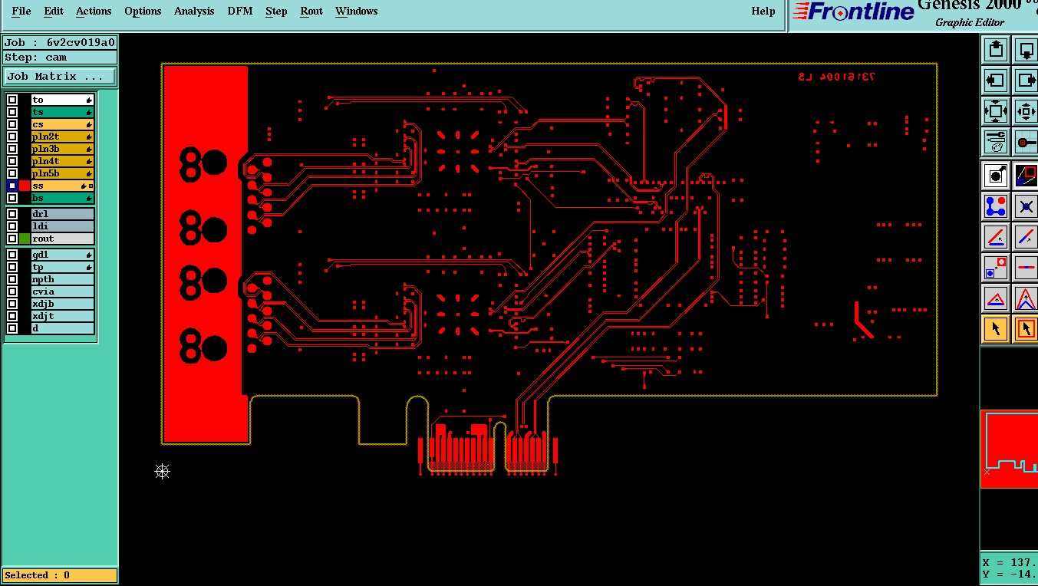Screen dimensions: 1038x586
Task: Open the Windows menu
Action: click(357, 11)
